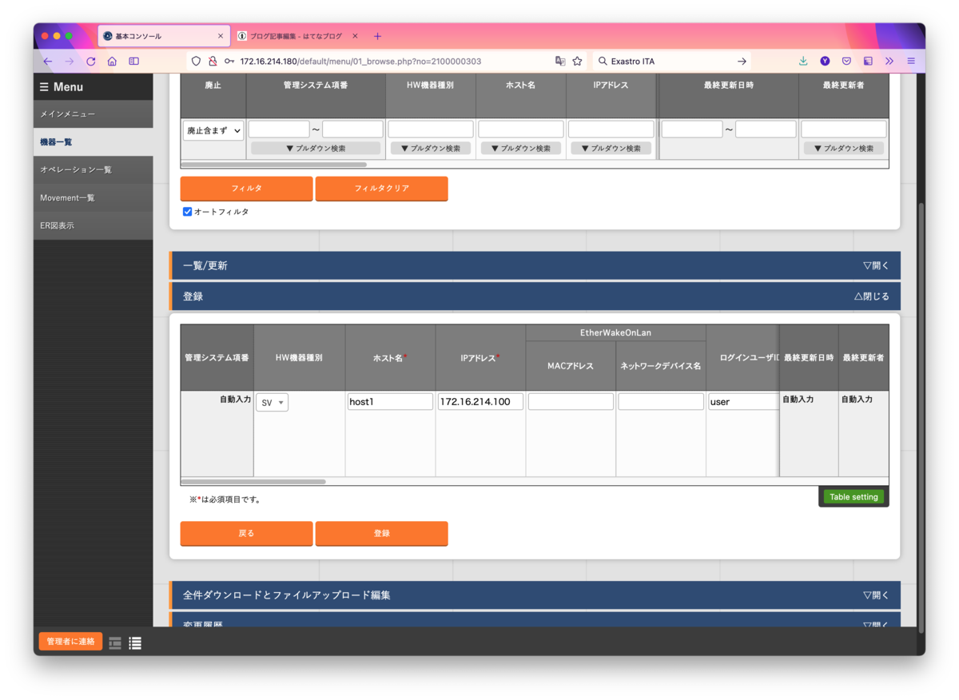Image resolution: width=959 pixels, height=700 pixels.
Task: Toggle the Menu hamburger icon in sidebar
Action: pyautogui.click(x=44, y=86)
